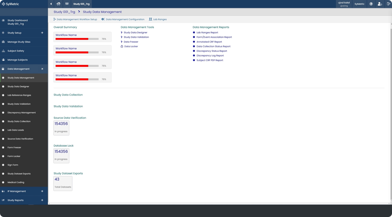Click the gears icon beside Data Management Configuration

pos(103,19)
